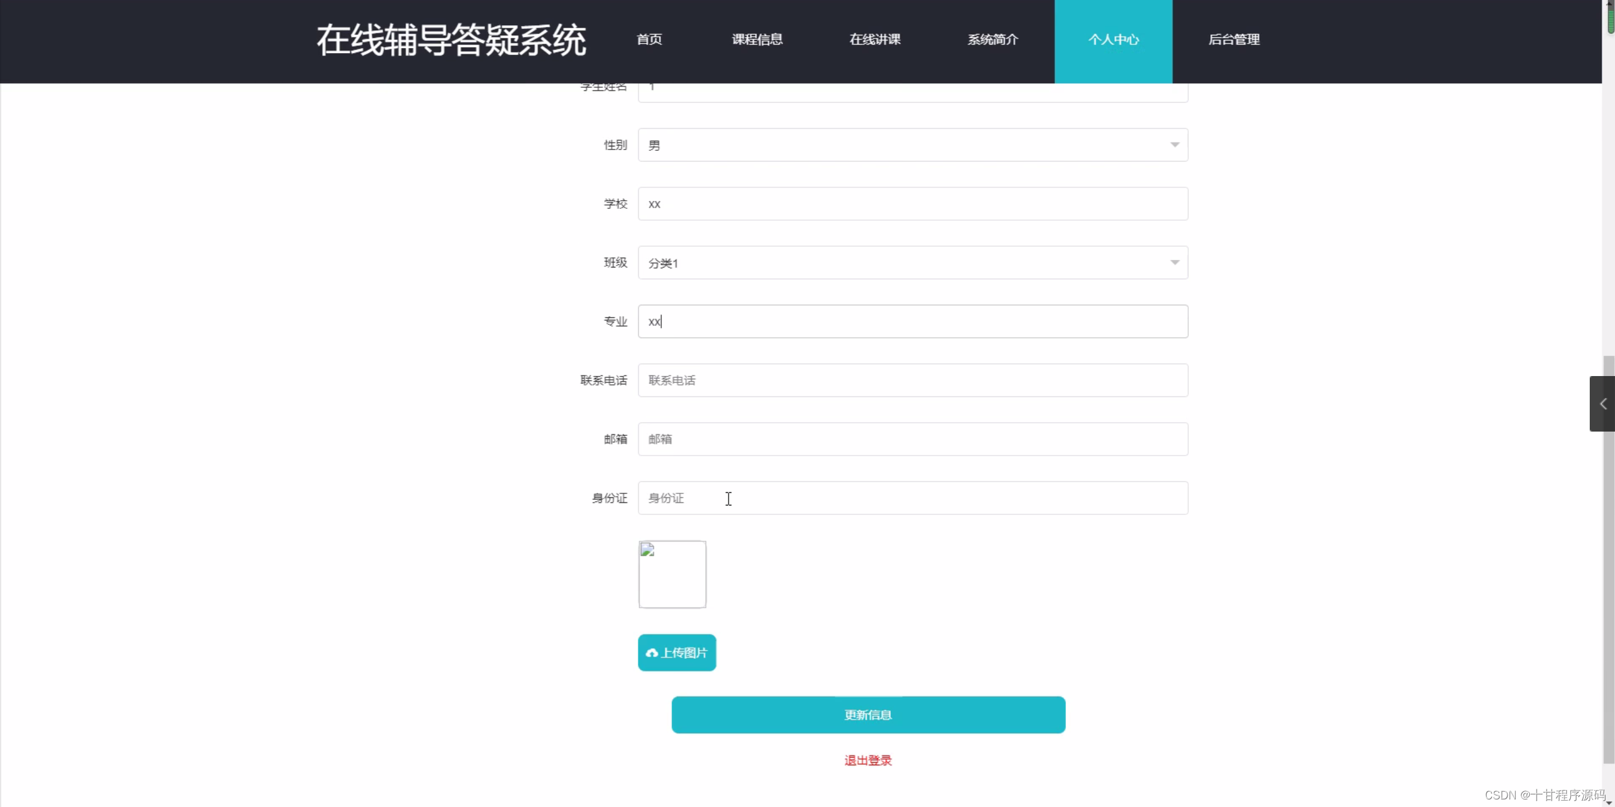Open the 系统简介 page
The width and height of the screenshot is (1615, 807).
point(992,39)
